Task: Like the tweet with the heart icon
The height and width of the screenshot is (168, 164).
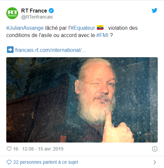Action: pyautogui.click(x=9, y=149)
